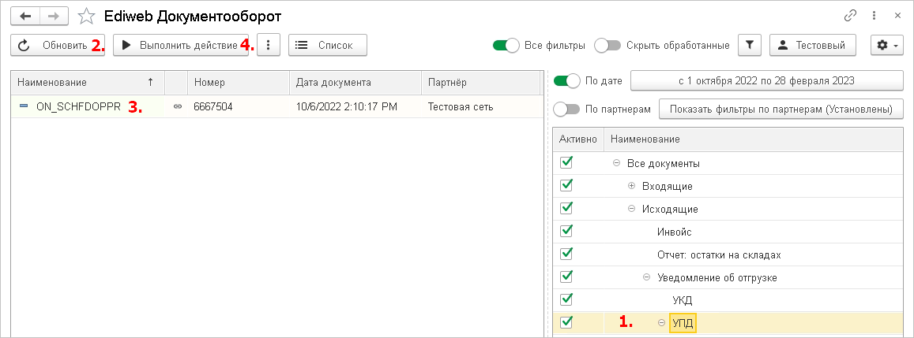Copy link using chain icon in title bar
The width and height of the screenshot is (914, 338).
tap(851, 15)
